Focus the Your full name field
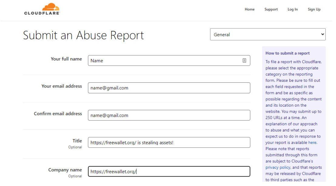 coord(169,61)
